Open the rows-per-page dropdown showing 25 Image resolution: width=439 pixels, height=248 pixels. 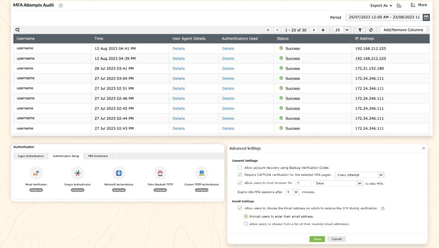341,30
